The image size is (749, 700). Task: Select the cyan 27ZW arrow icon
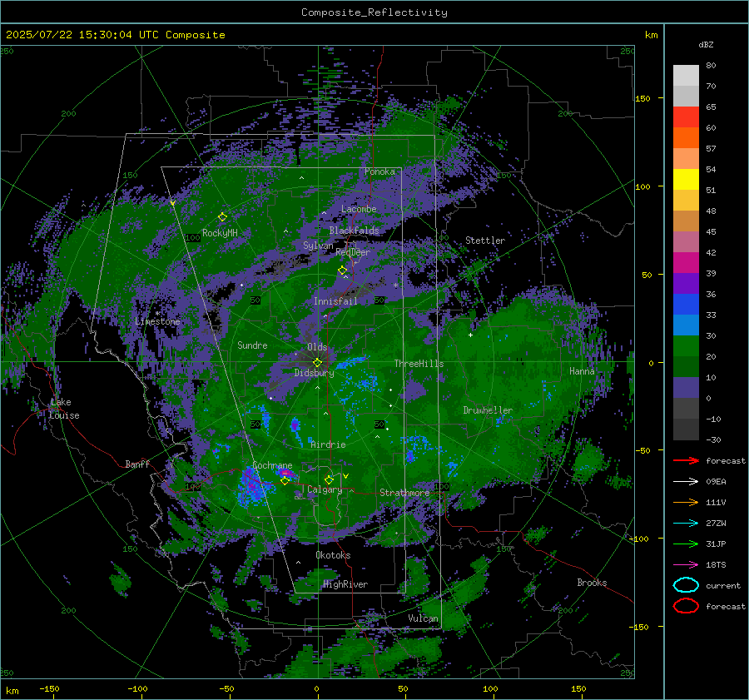pos(686,524)
